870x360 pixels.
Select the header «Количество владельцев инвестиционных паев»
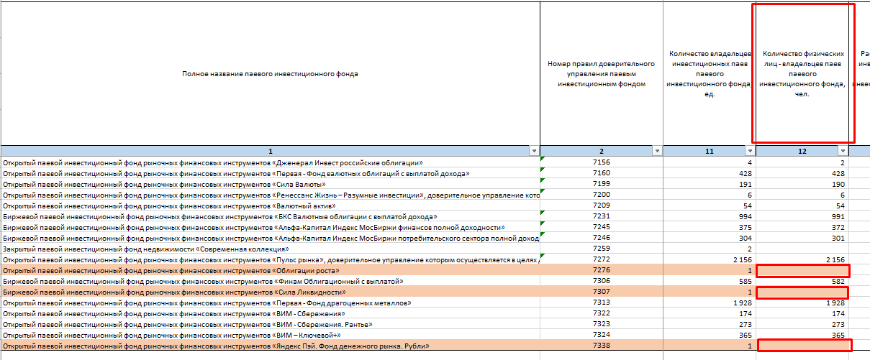click(x=710, y=74)
